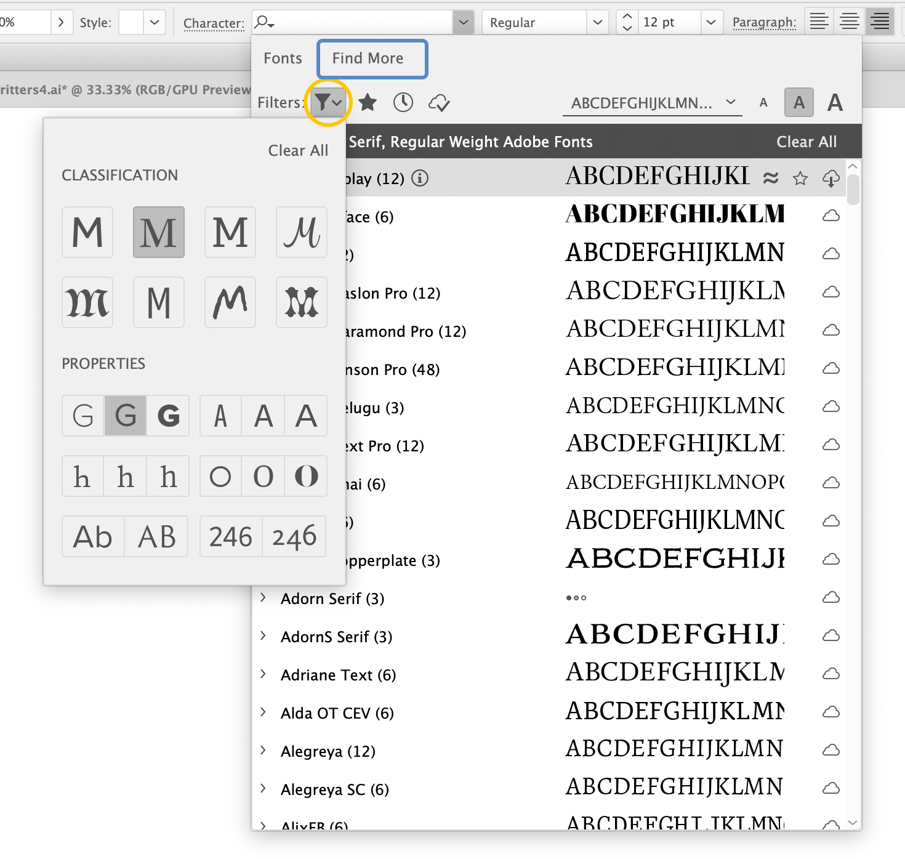Select caps only AB property
This screenshot has width=905, height=859.
(156, 536)
